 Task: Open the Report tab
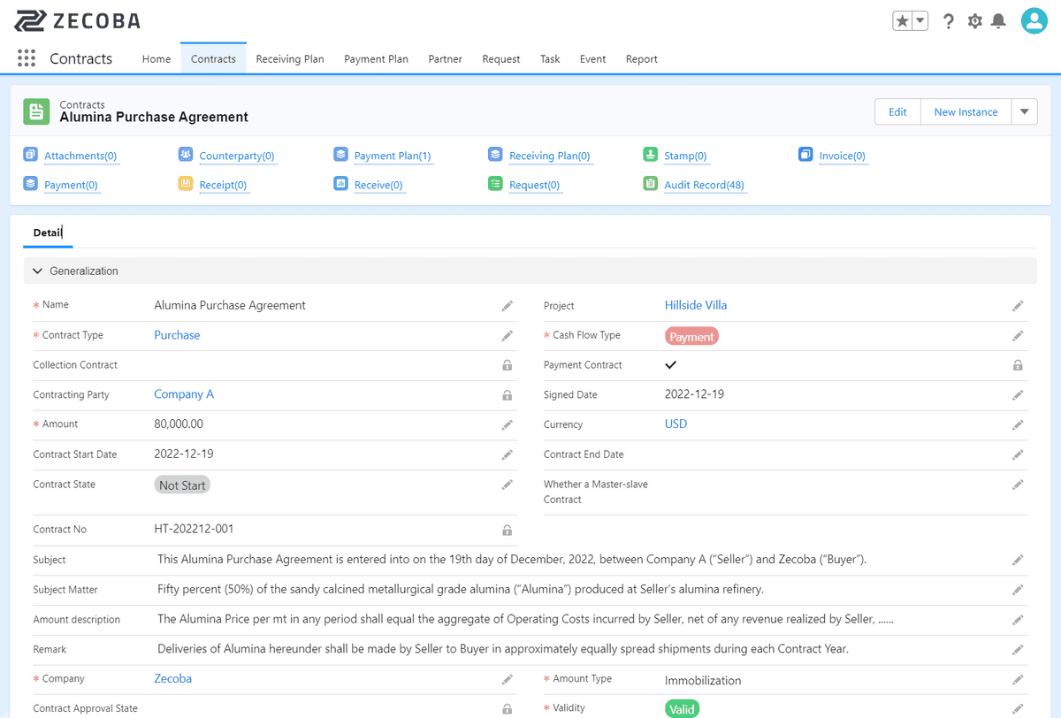(x=641, y=59)
